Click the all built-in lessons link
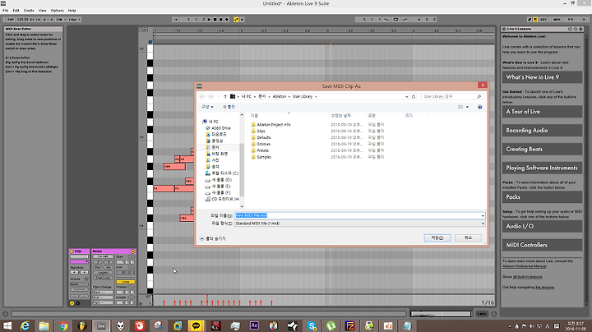This screenshot has height=332, width=592. pos(527,277)
